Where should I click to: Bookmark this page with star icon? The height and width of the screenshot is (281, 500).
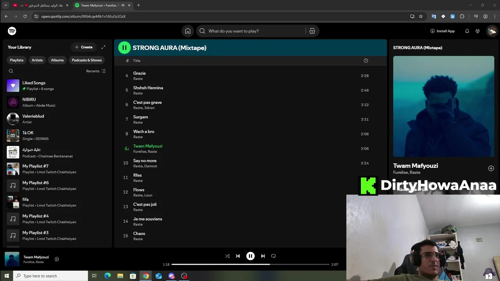click(x=421, y=16)
